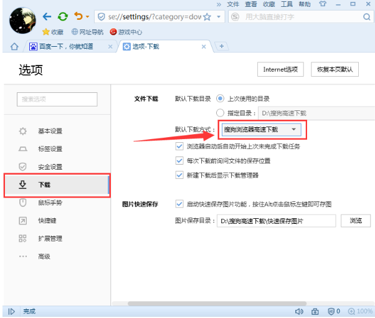Click the magnifier search icon
This screenshot has width=375, height=318.
366,17
